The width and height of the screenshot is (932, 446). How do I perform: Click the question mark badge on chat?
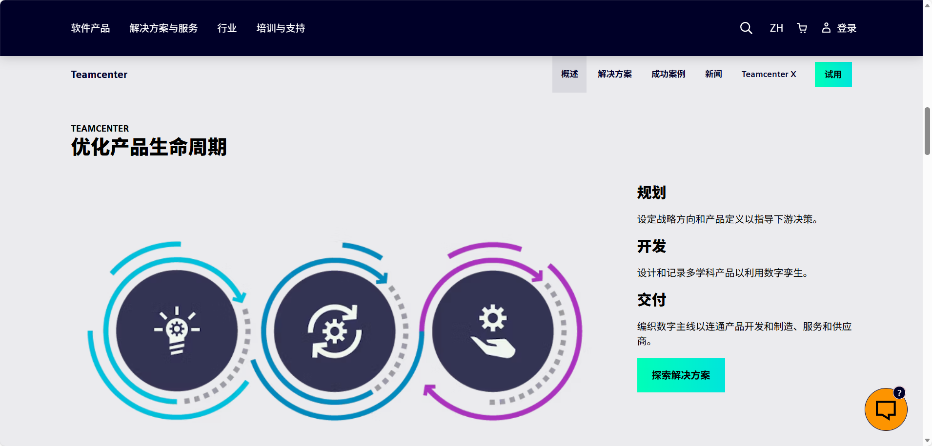(x=899, y=393)
